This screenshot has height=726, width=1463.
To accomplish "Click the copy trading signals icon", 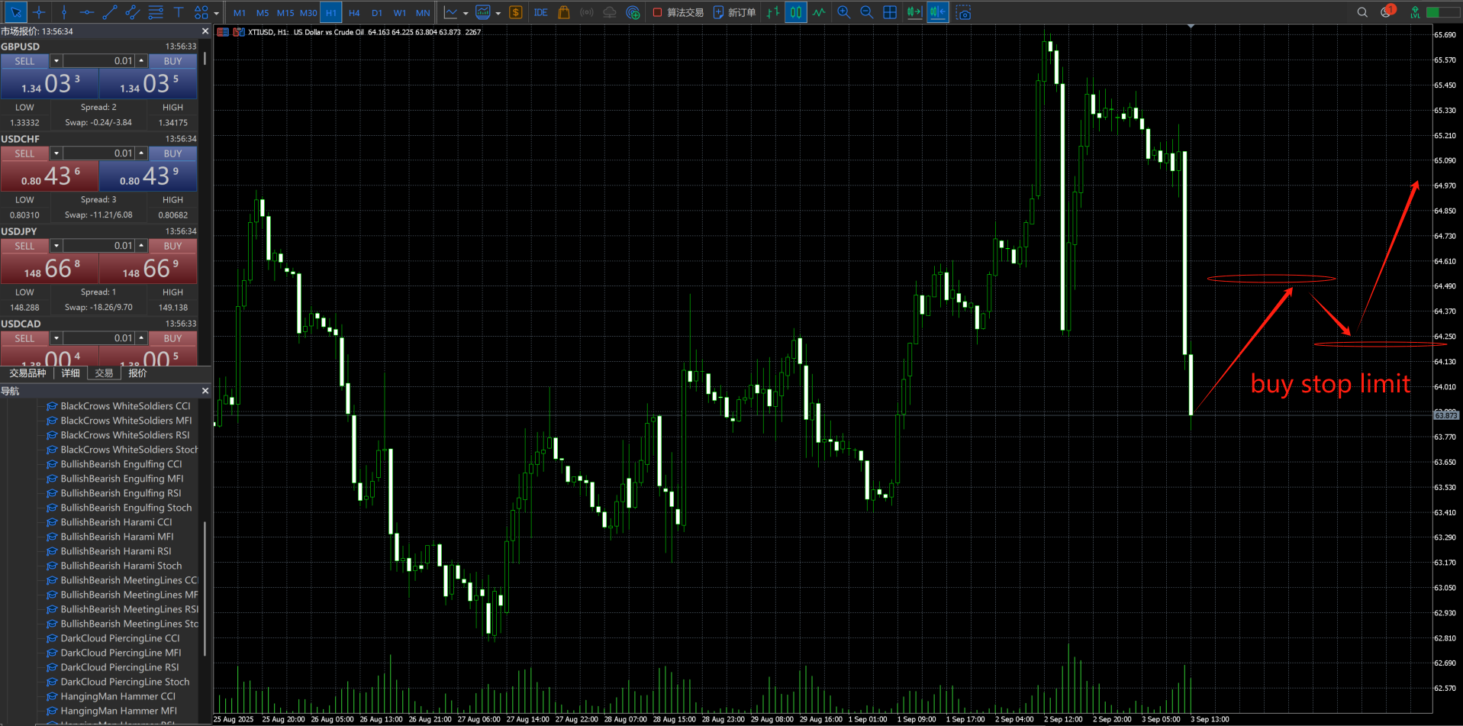I will coord(633,12).
